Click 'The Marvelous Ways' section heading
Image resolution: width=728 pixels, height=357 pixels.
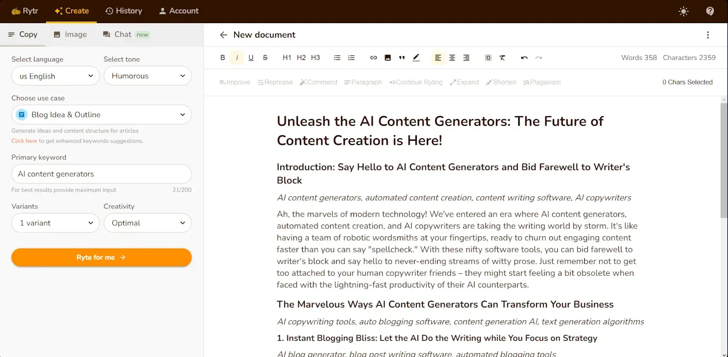[x=445, y=304]
